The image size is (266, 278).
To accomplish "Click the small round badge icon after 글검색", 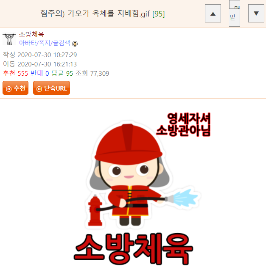I will (x=75, y=44).
